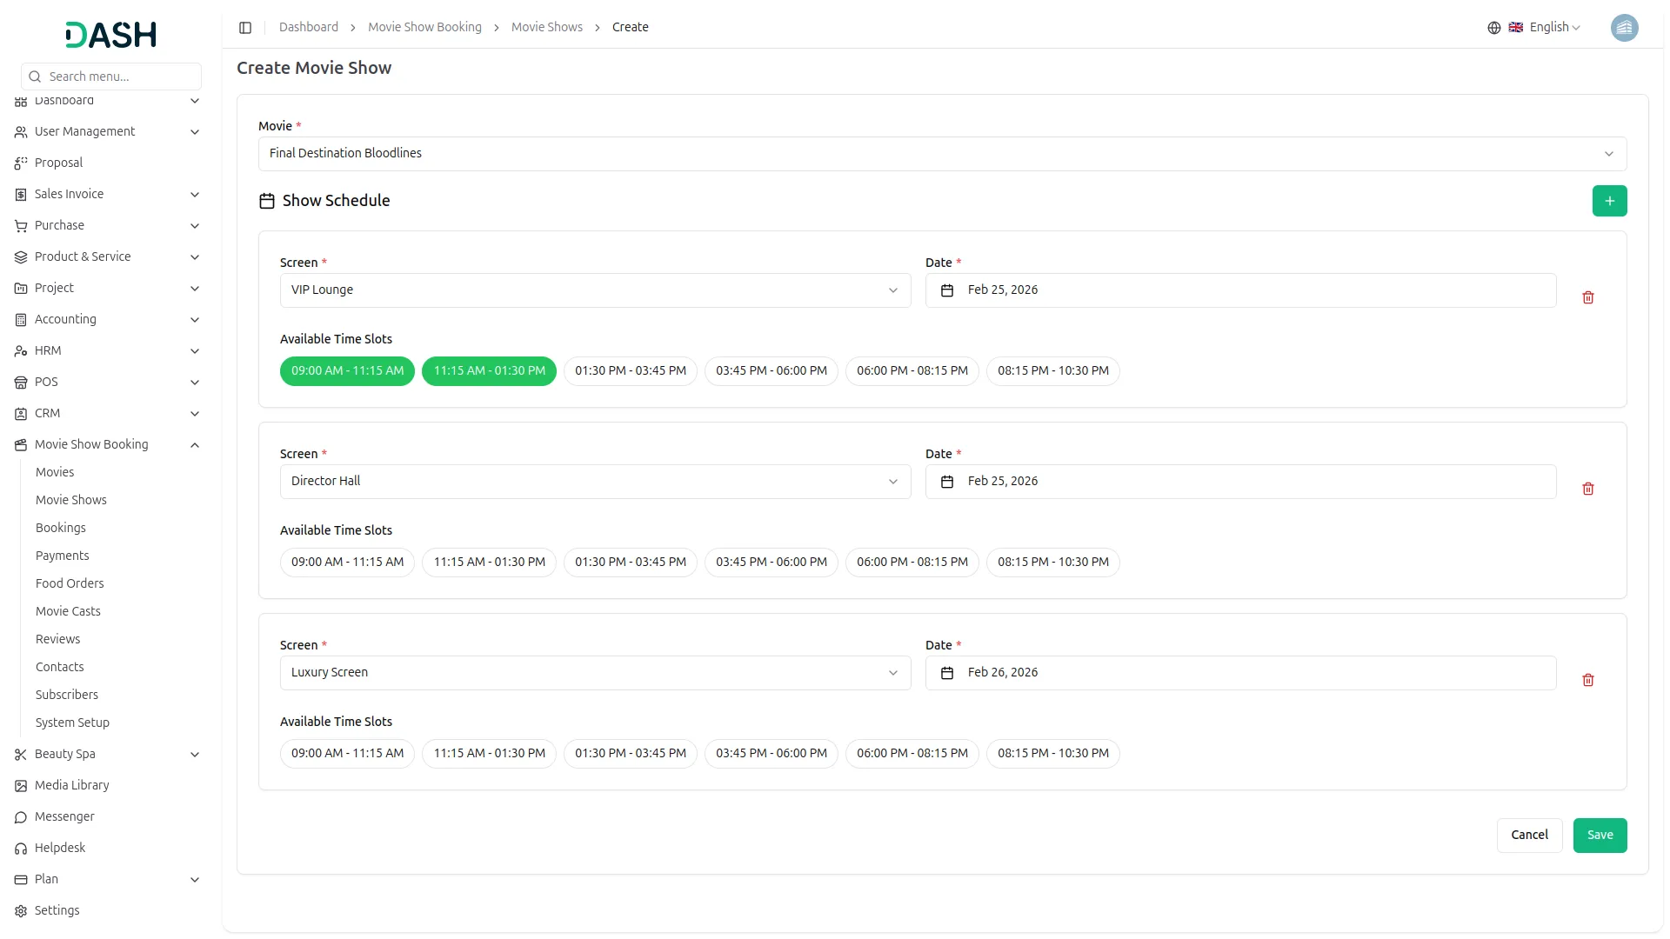
Task: Select 01:30 PM - 03:45 PM slot for Director Hall
Action: click(x=630, y=562)
